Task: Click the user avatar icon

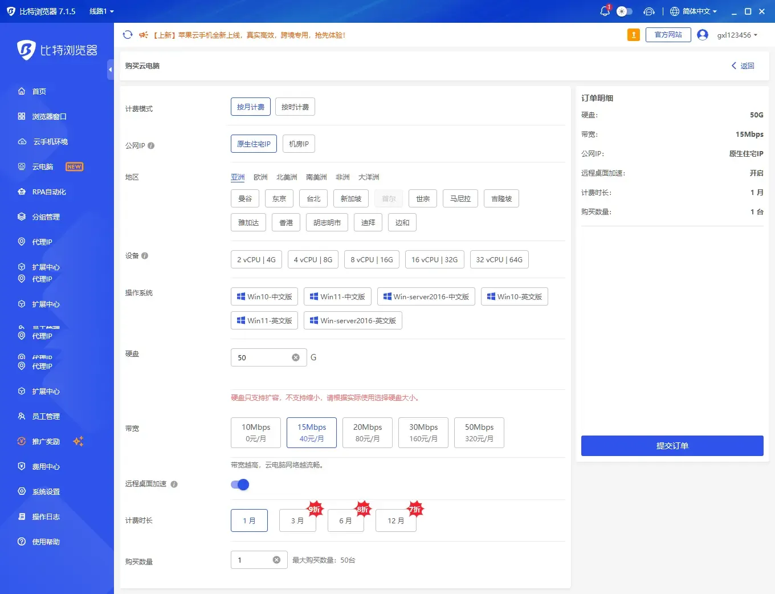Action: pyautogui.click(x=703, y=35)
